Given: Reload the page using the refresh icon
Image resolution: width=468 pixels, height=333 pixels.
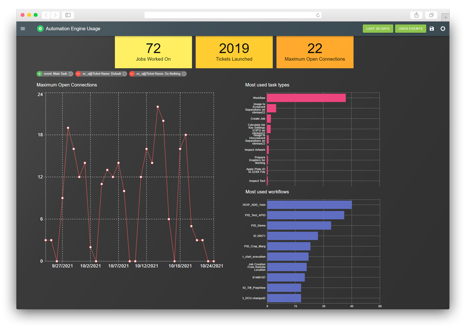Looking at the screenshot, I should [x=318, y=15].
